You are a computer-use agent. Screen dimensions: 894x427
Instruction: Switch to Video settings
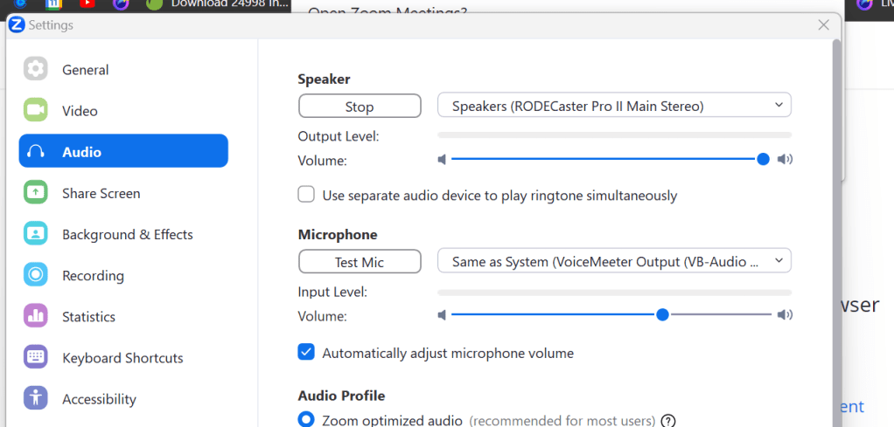[123, 110]
